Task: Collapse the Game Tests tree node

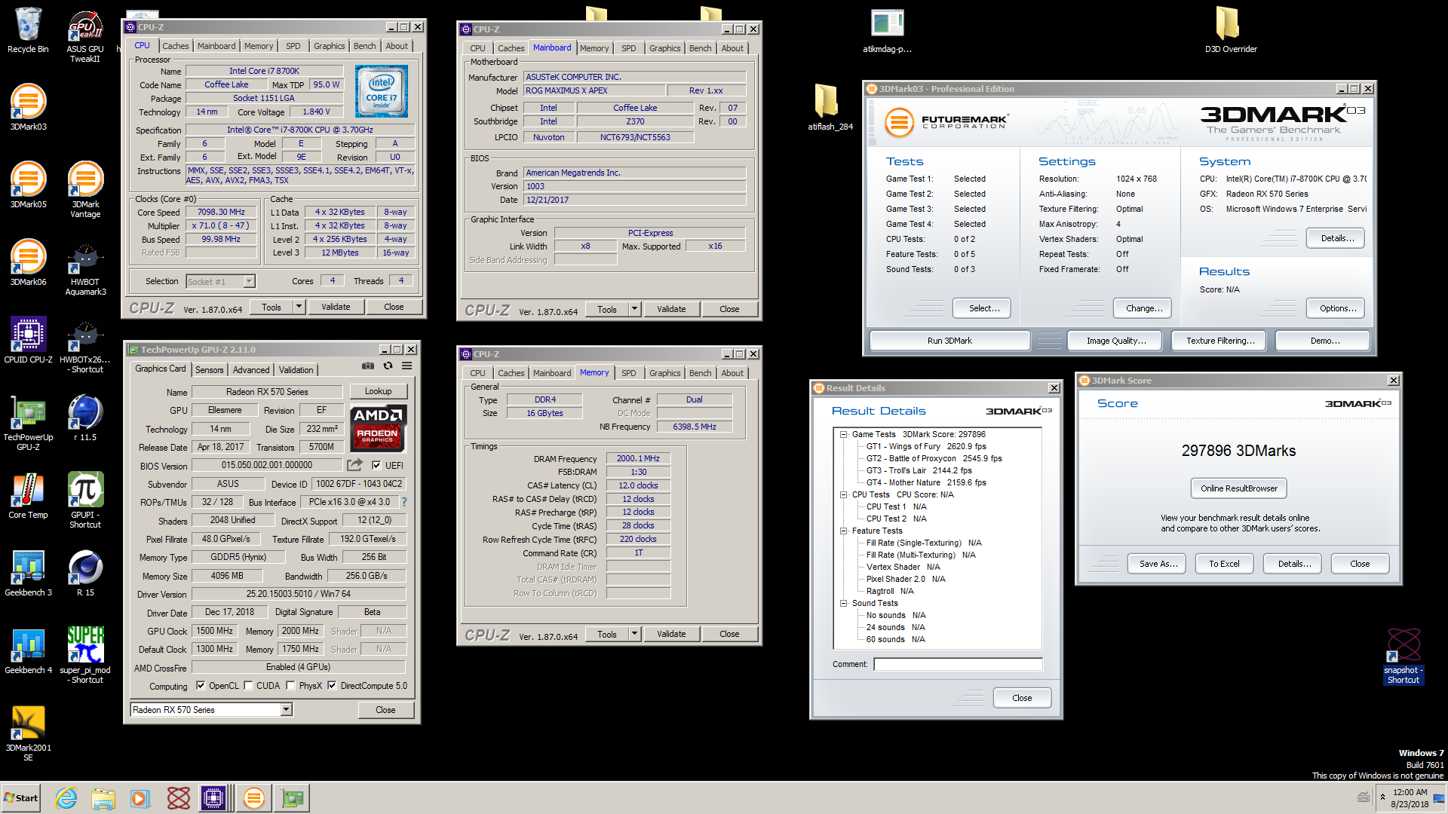Action: click(844, 435)
